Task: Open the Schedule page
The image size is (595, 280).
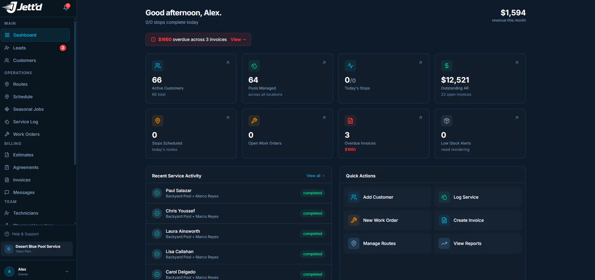Action: 35,97
